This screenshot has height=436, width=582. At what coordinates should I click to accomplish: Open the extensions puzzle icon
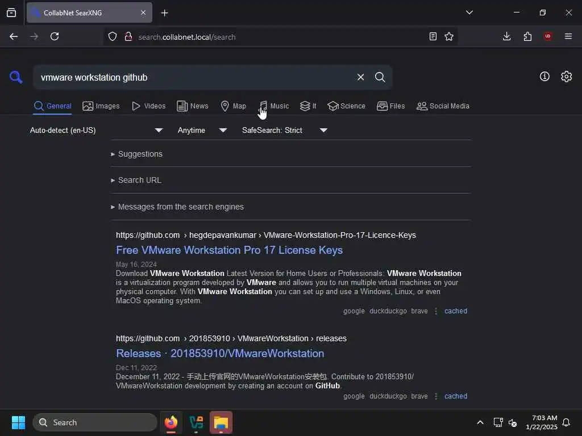[x=527, y=36]
